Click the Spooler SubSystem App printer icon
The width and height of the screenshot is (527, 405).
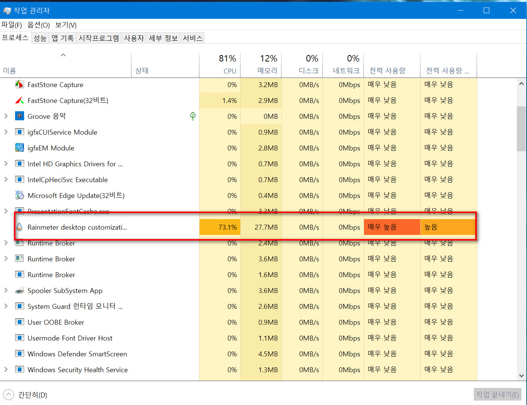19,290
